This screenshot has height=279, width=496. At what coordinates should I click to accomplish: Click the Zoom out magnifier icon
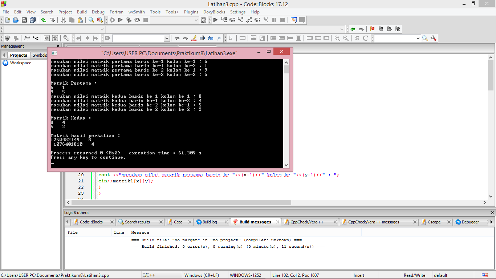pos(346,38)
